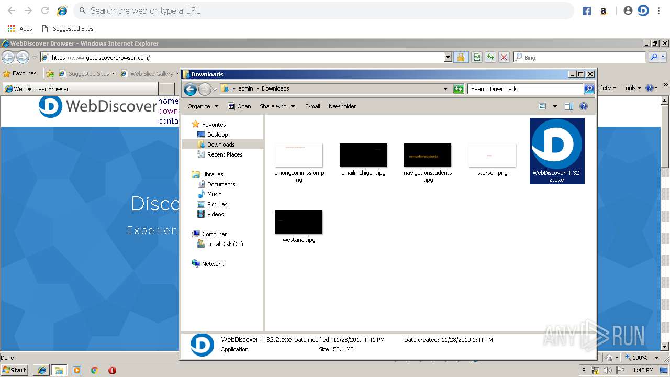670x377 pixels.
Task: Click the Bing search box in IE
Action: tap(580, 57)
